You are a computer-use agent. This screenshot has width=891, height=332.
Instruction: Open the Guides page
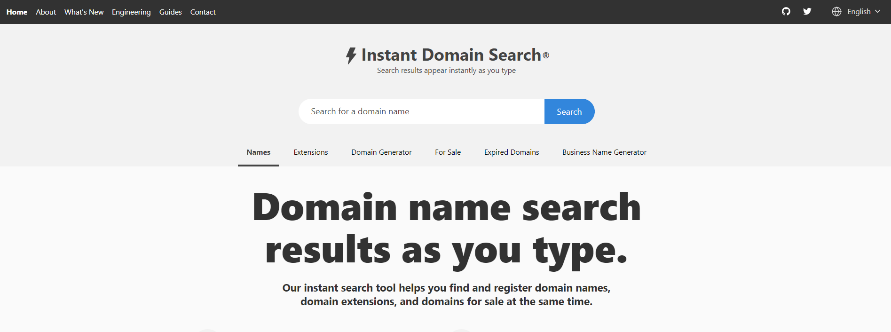coord(170,12)
